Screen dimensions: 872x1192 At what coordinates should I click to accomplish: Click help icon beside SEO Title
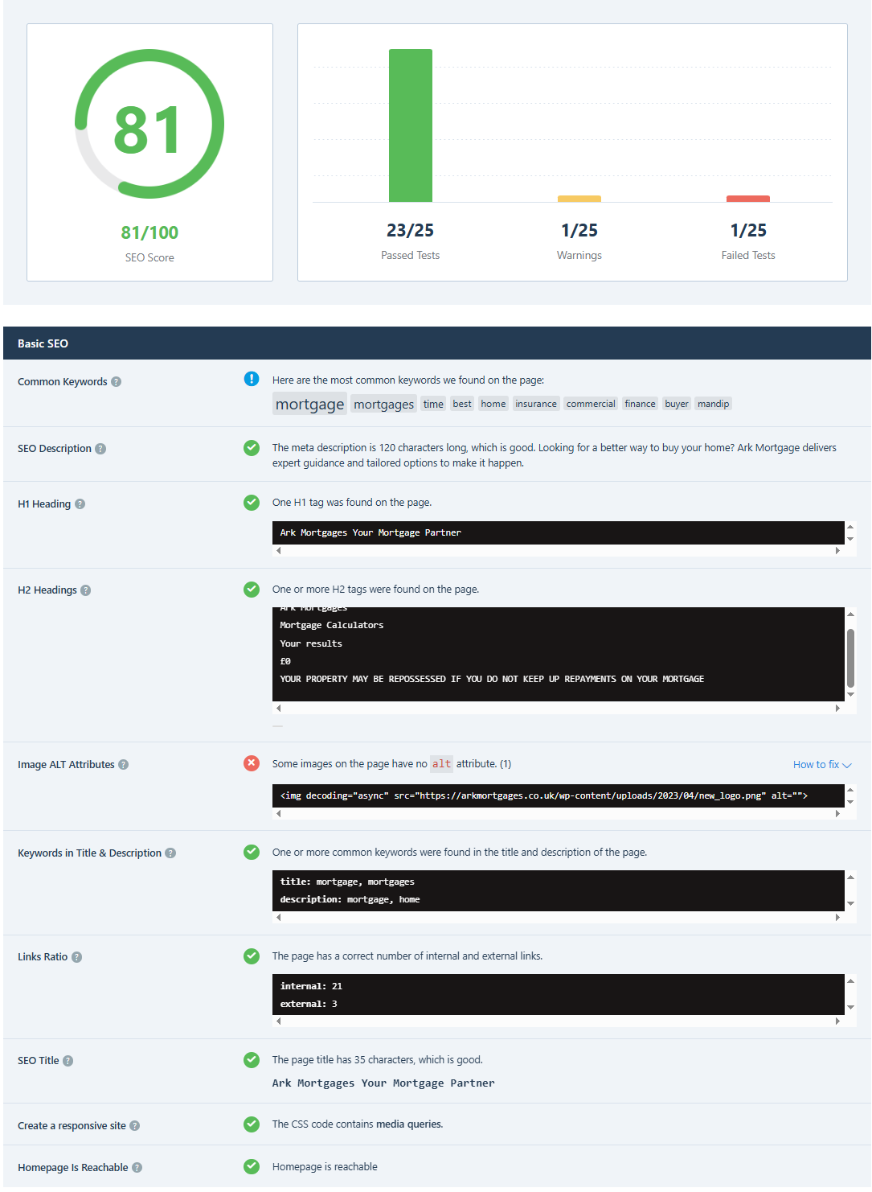[68, 1061]
